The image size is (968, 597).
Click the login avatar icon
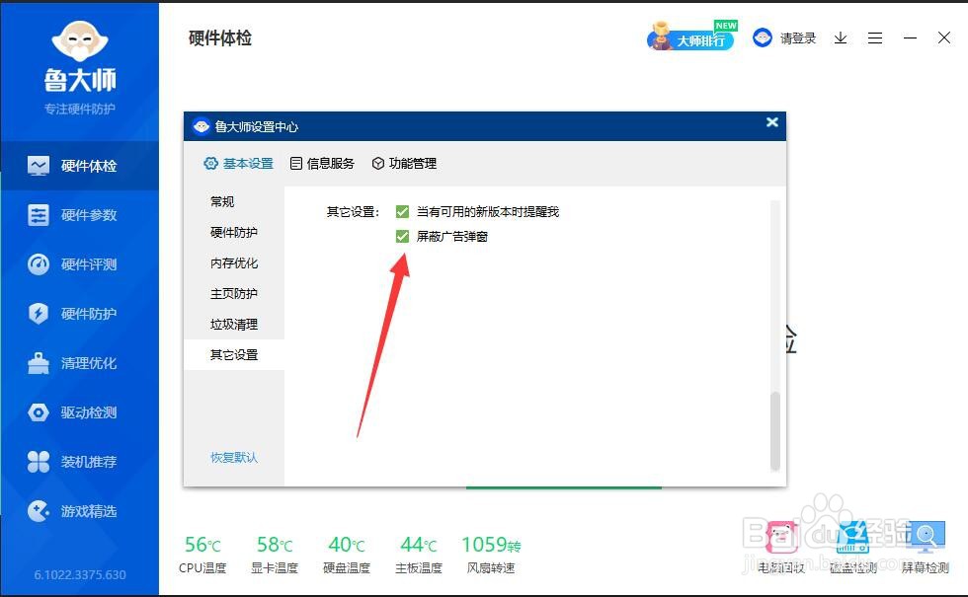[763, 38]
